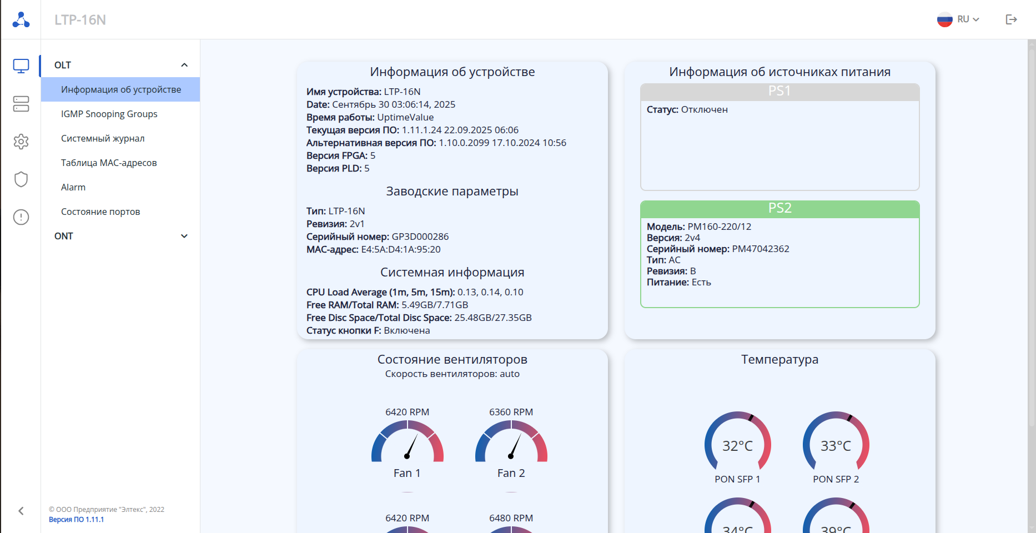The width and height of the screenshot is (1036, 533).
Task: Click the 6420 RPM reading above Fan 1
Action: click(408, 412)
